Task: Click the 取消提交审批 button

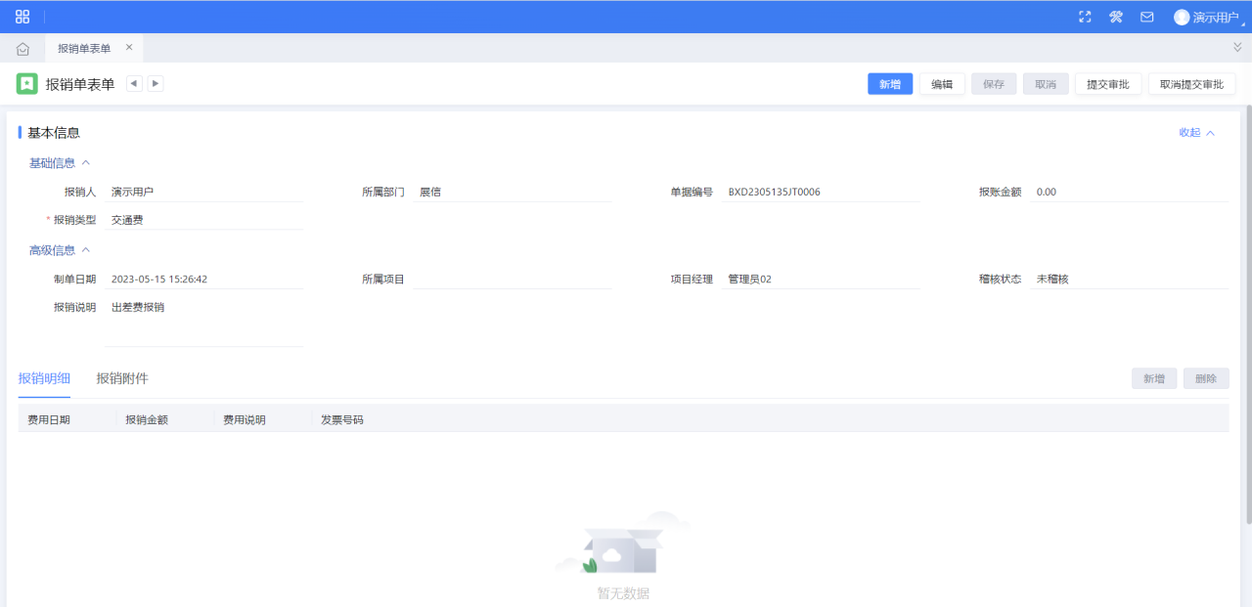Action: click(1191, 84)
